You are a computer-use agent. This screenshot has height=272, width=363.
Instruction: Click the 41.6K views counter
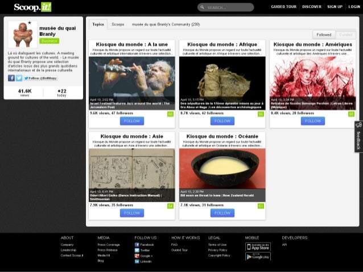(x=24, y=93)
